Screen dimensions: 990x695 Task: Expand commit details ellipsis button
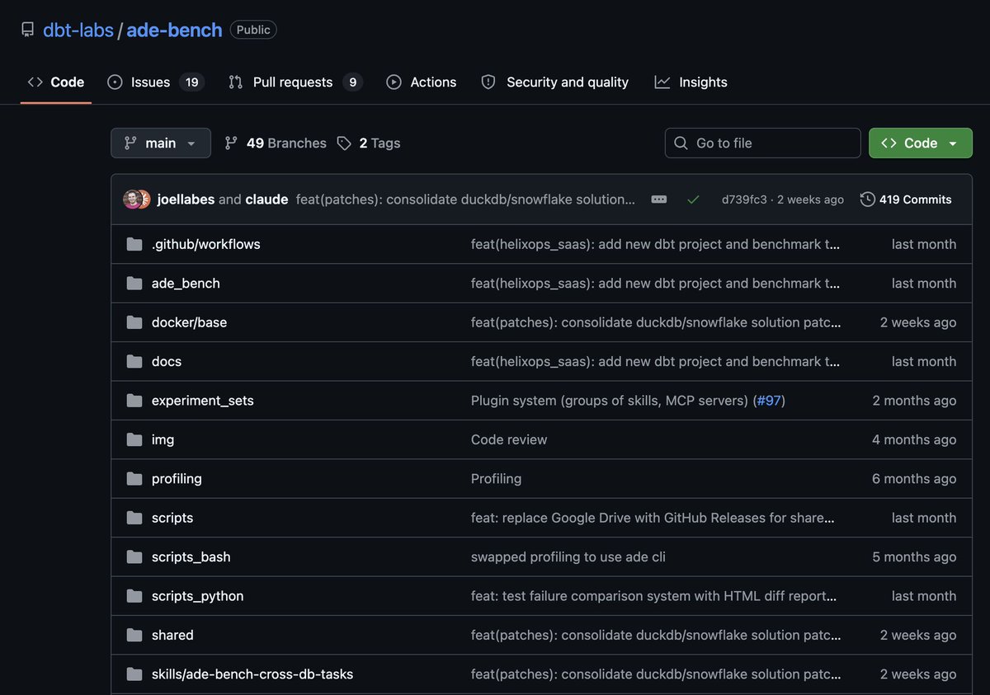[658, 200]
